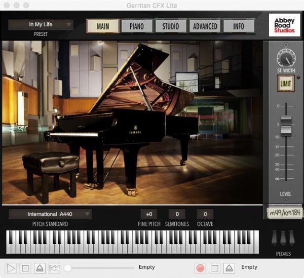Image resolution: width=304 pixels, height=278 pixels.
Task: Open the In My Life preset dropdown
Action: pos(41,25)
